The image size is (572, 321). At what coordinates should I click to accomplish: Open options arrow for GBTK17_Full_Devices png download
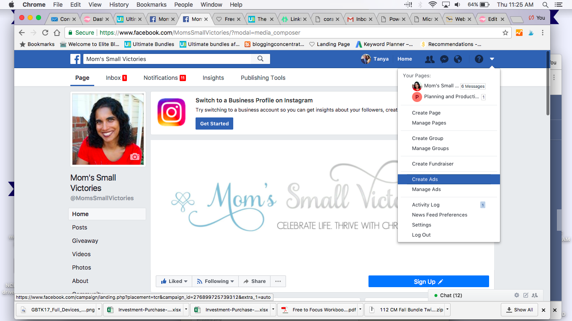pyautogui.click(x=99, y=310)
